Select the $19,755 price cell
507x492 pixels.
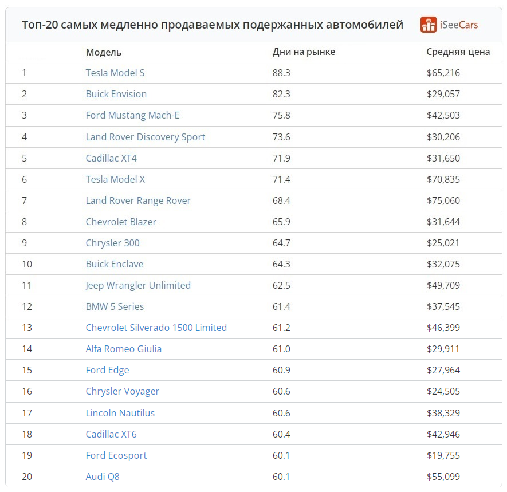pos(443,455)
